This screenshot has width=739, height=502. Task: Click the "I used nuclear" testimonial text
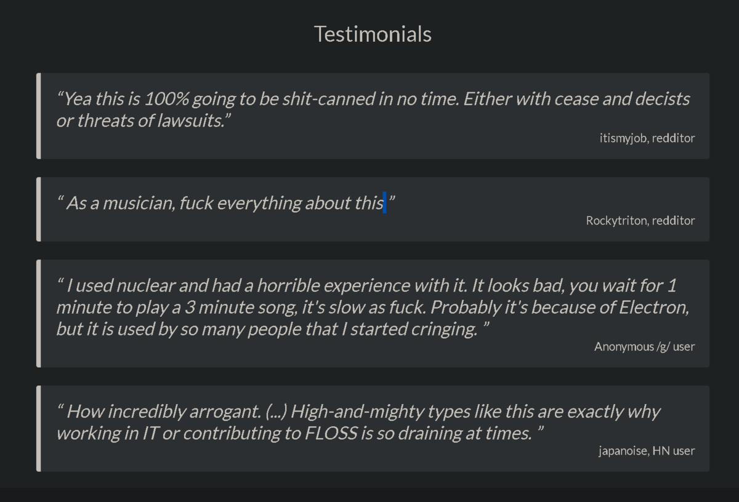pos(373,307)
